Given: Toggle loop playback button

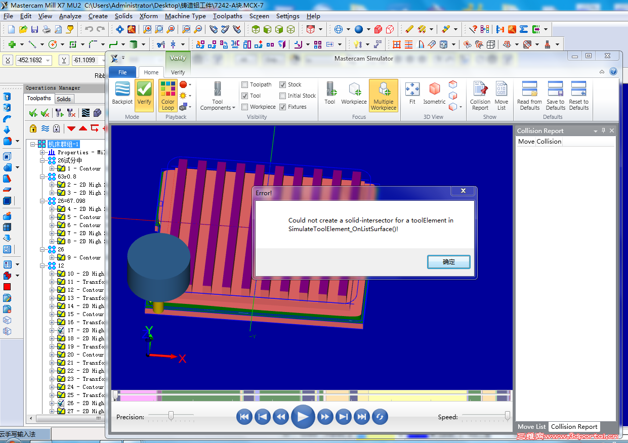Looking at the screenshot, I should [380, 417].
